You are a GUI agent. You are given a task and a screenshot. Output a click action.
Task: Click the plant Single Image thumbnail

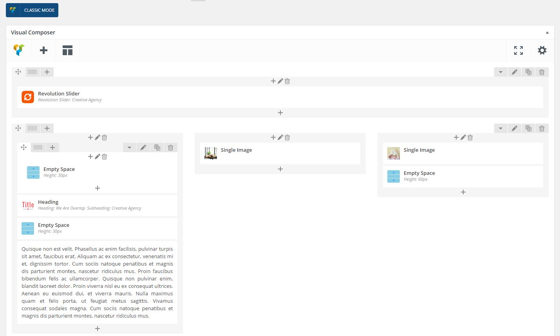pyautogui.click(x=211, y=153)
